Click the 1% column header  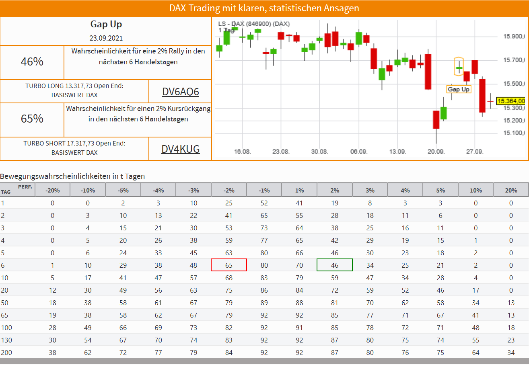tap(299, 190)
